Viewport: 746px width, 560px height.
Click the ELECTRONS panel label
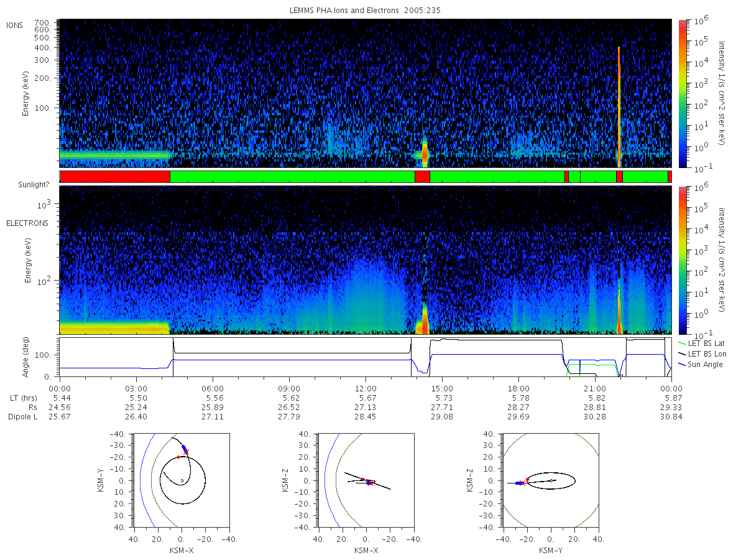[x=27, y=223]
